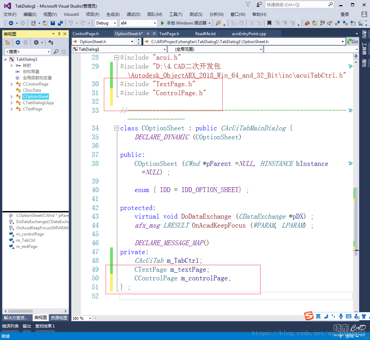
Task: Click the send feedback icon
Action: (x=259, y=5)
